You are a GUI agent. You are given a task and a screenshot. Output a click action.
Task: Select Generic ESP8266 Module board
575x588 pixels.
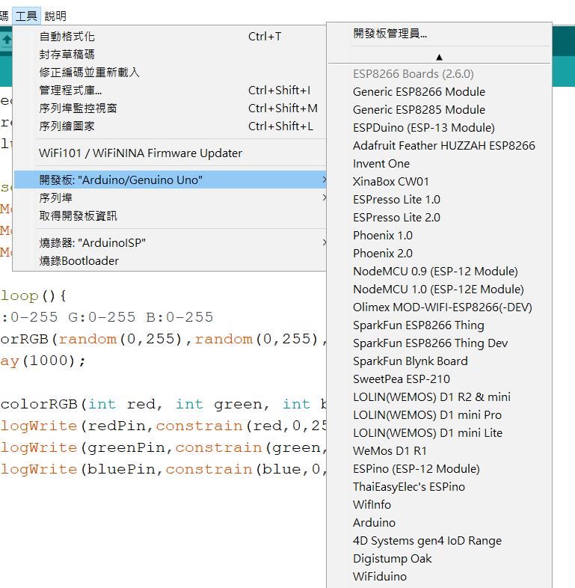point(439,92)
